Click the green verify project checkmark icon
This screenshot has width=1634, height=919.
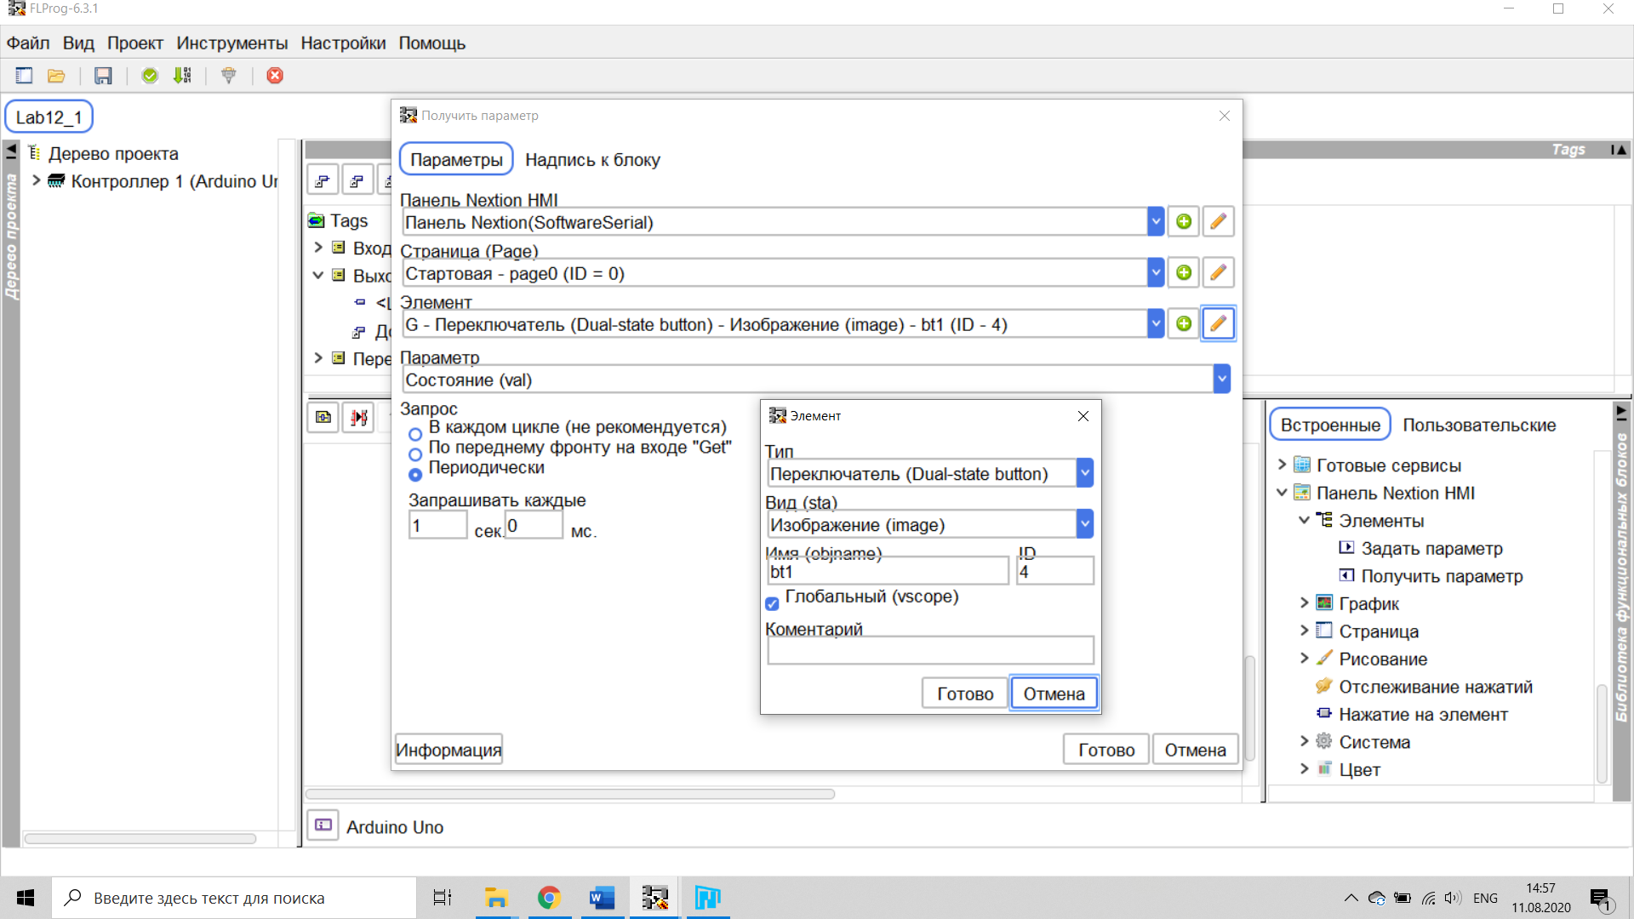pos(150,76)
